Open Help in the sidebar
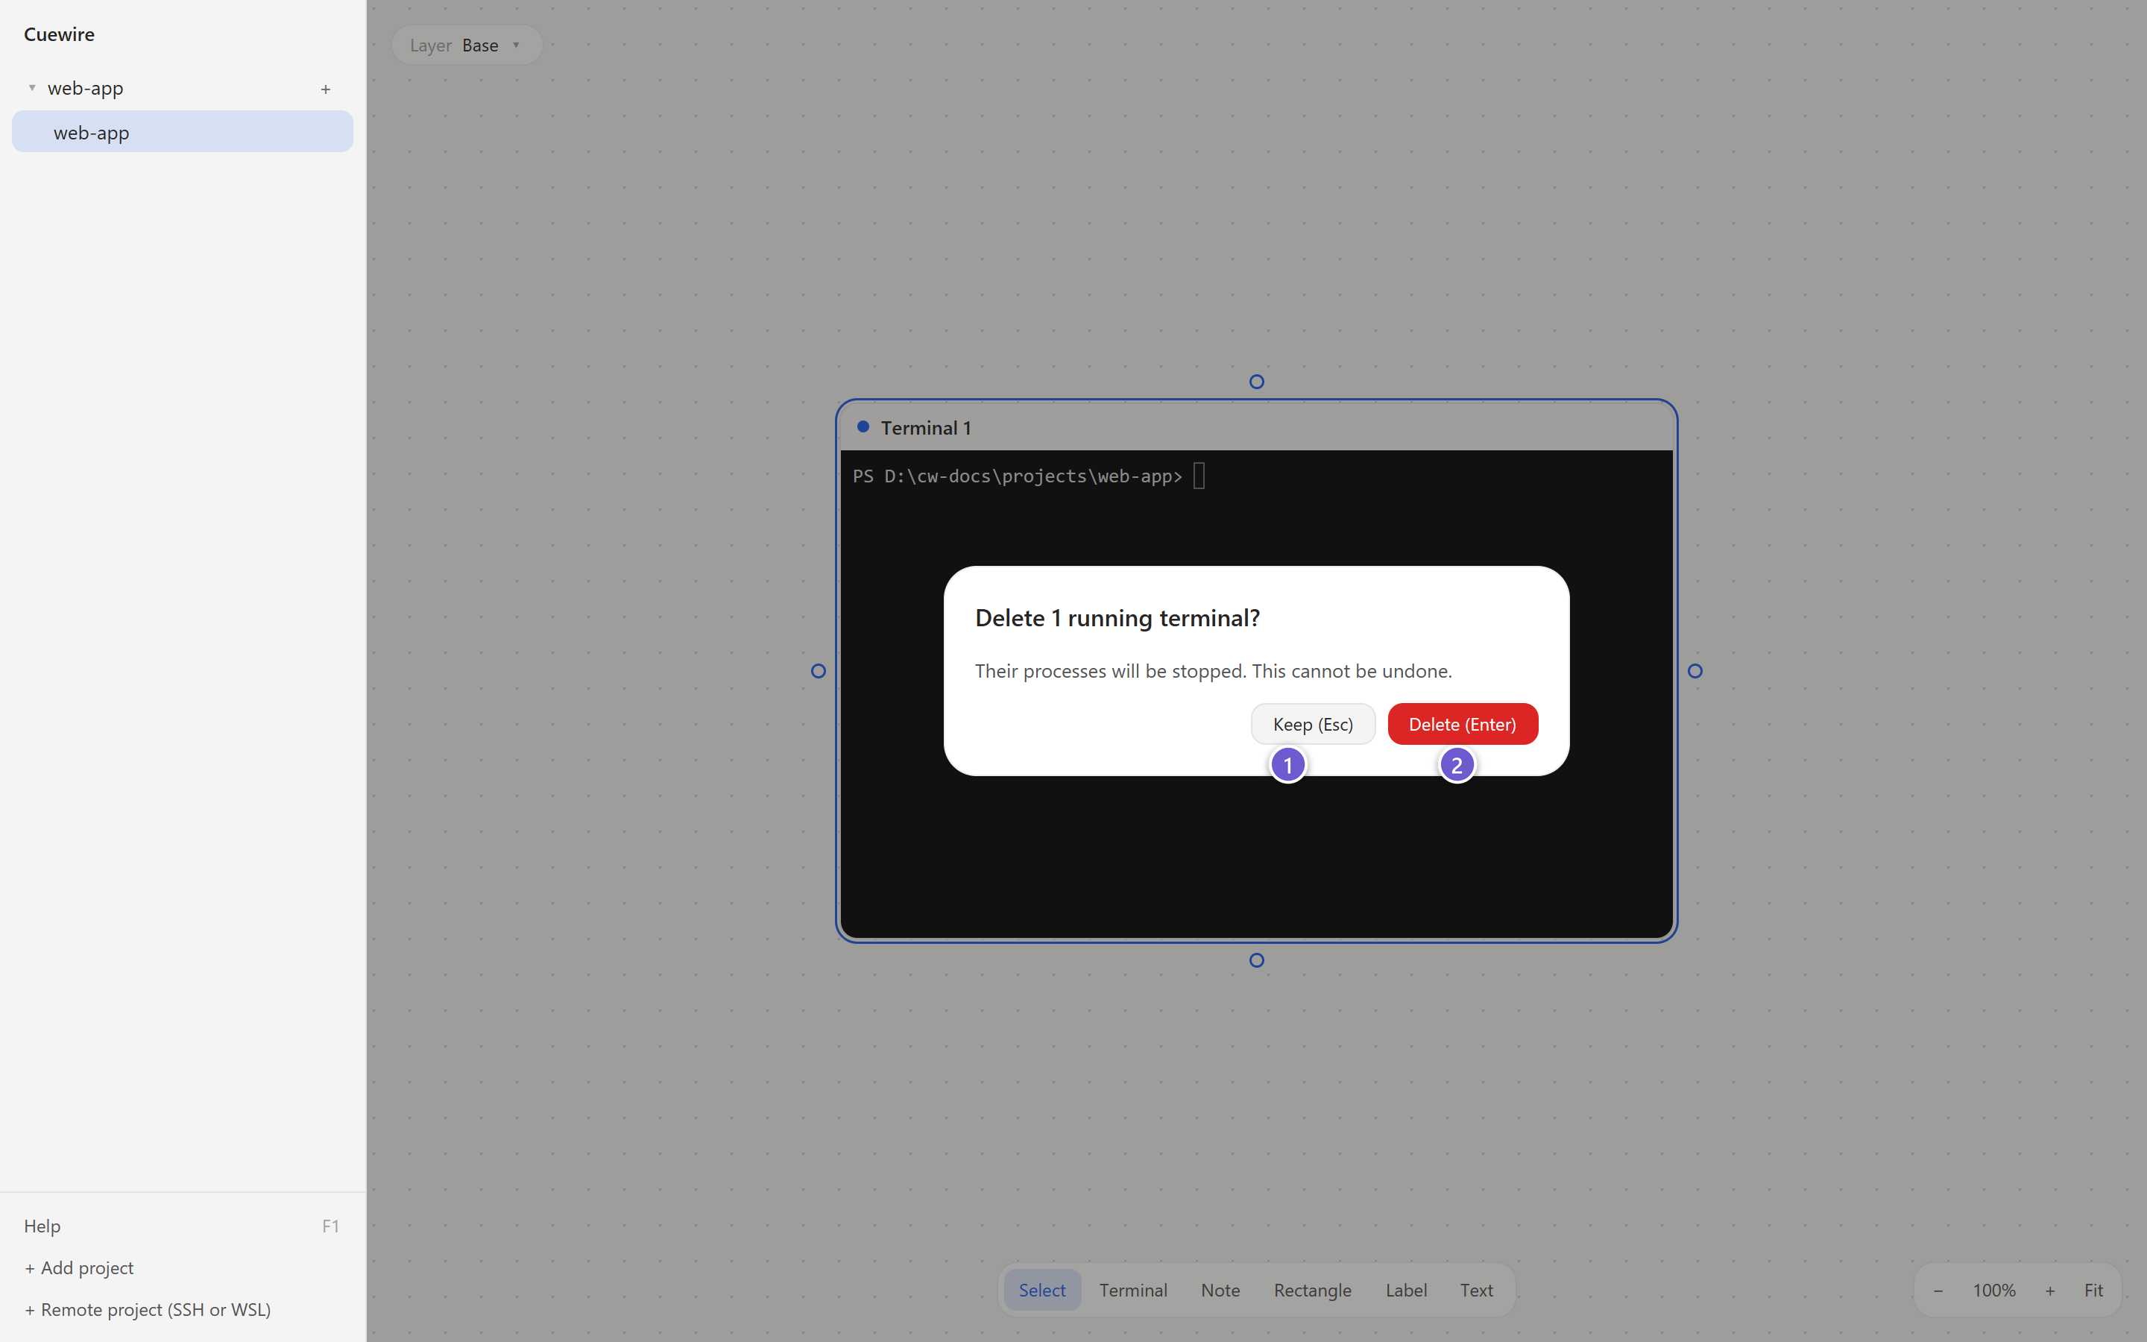Image resolution: width=2147 pixels, height=1342 pixels. click(x=42, y=1226)
